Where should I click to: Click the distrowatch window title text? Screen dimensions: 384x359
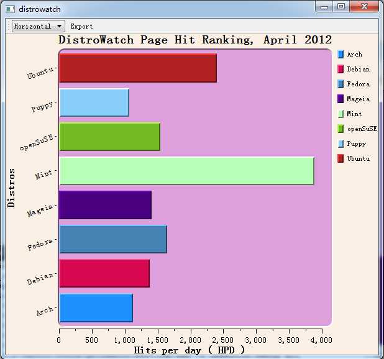pos(40,9)
